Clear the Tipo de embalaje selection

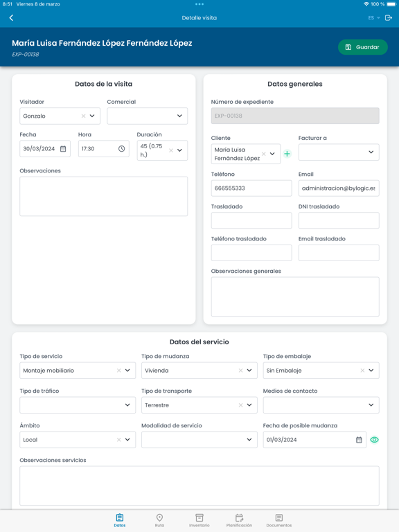click(x=362, y=371)
